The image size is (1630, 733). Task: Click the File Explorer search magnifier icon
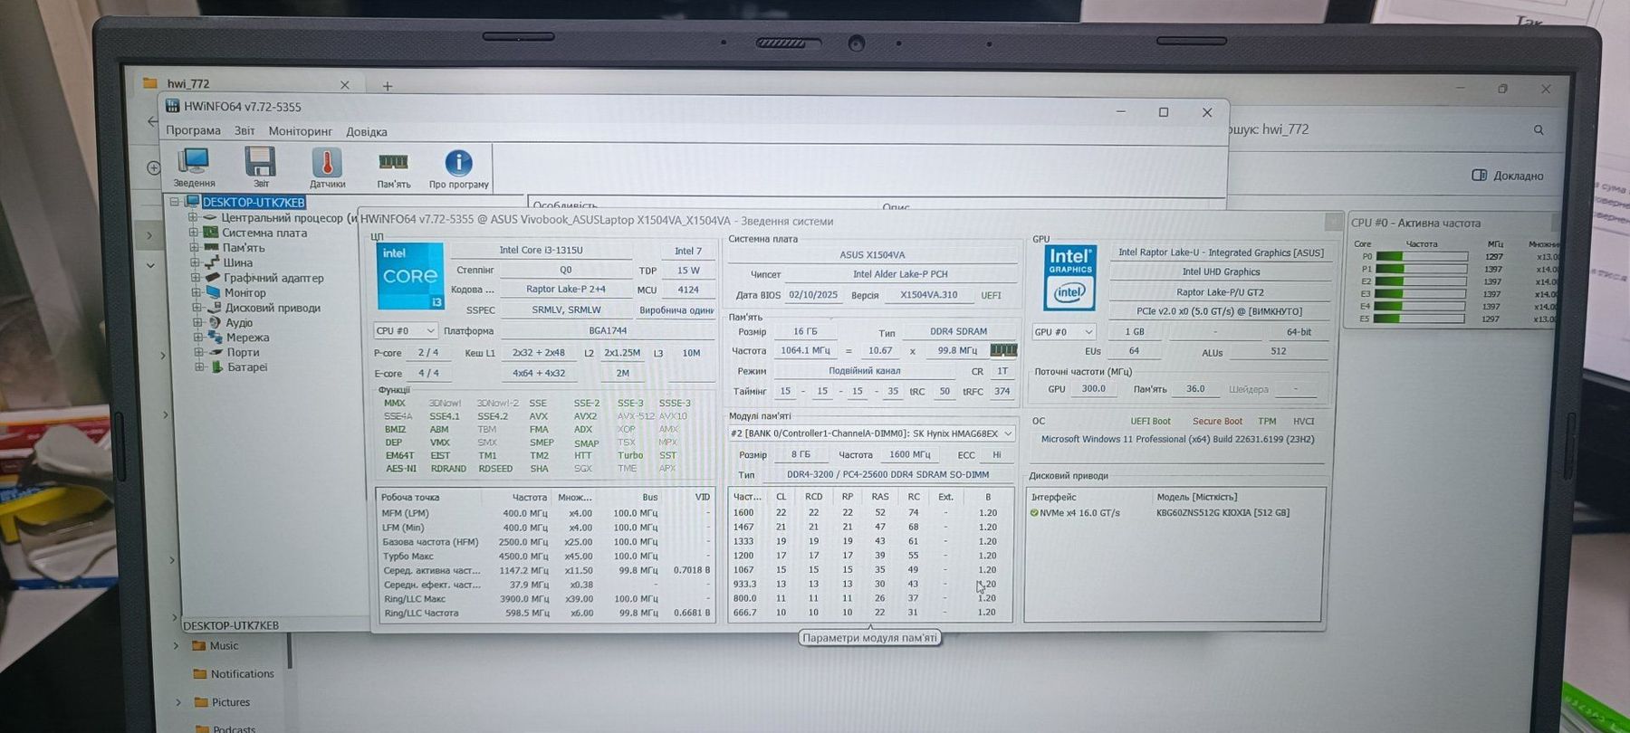[1539, 130]
